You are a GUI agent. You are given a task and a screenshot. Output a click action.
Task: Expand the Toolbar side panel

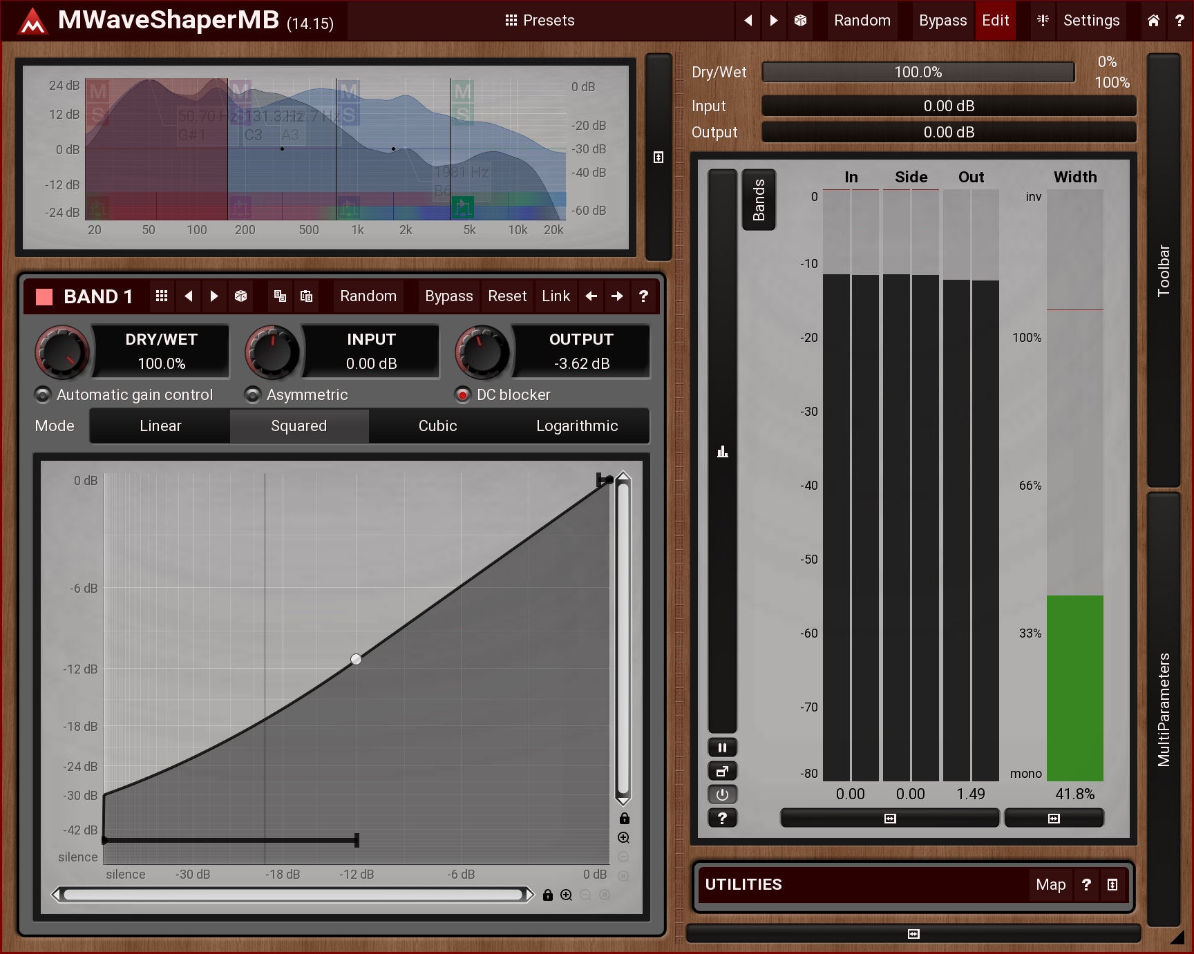coord(1163,270)
